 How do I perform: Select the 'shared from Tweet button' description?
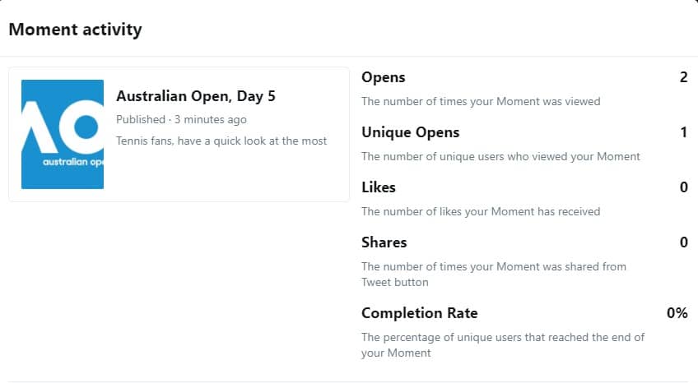pyautogui.click(x=494, y=275)
